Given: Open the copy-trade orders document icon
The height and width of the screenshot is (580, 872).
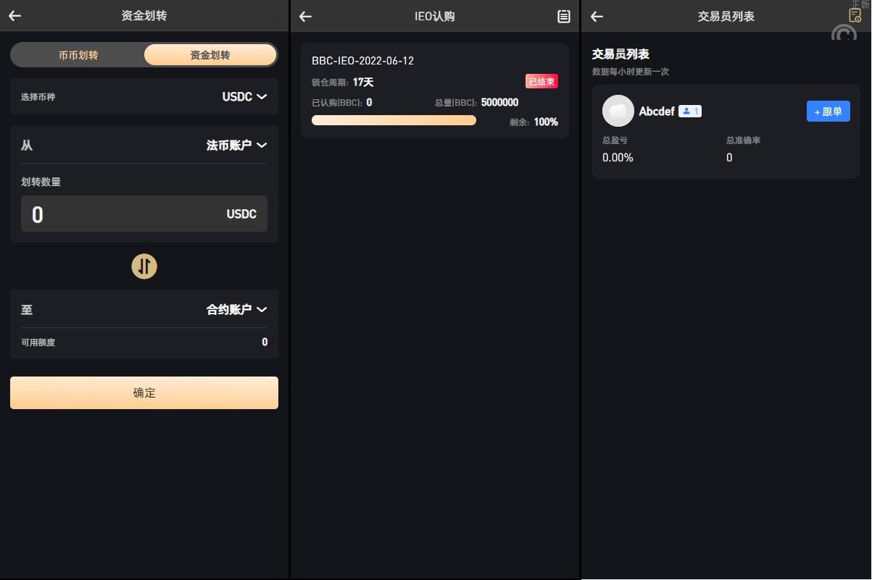Looking at the screenshot, I should pyautogui.click(x=855, y=15).
